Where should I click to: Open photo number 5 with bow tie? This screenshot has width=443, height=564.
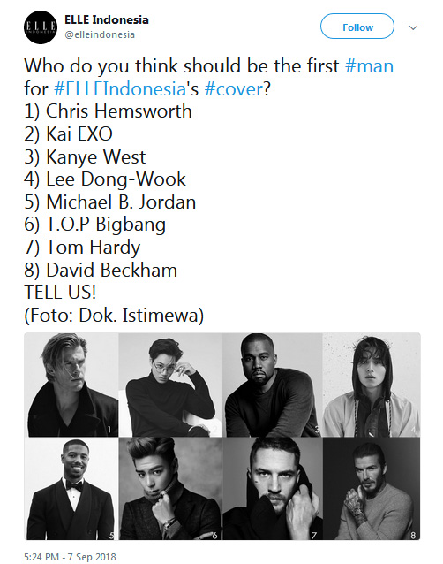pyautogui.click(x=73, y=489)
